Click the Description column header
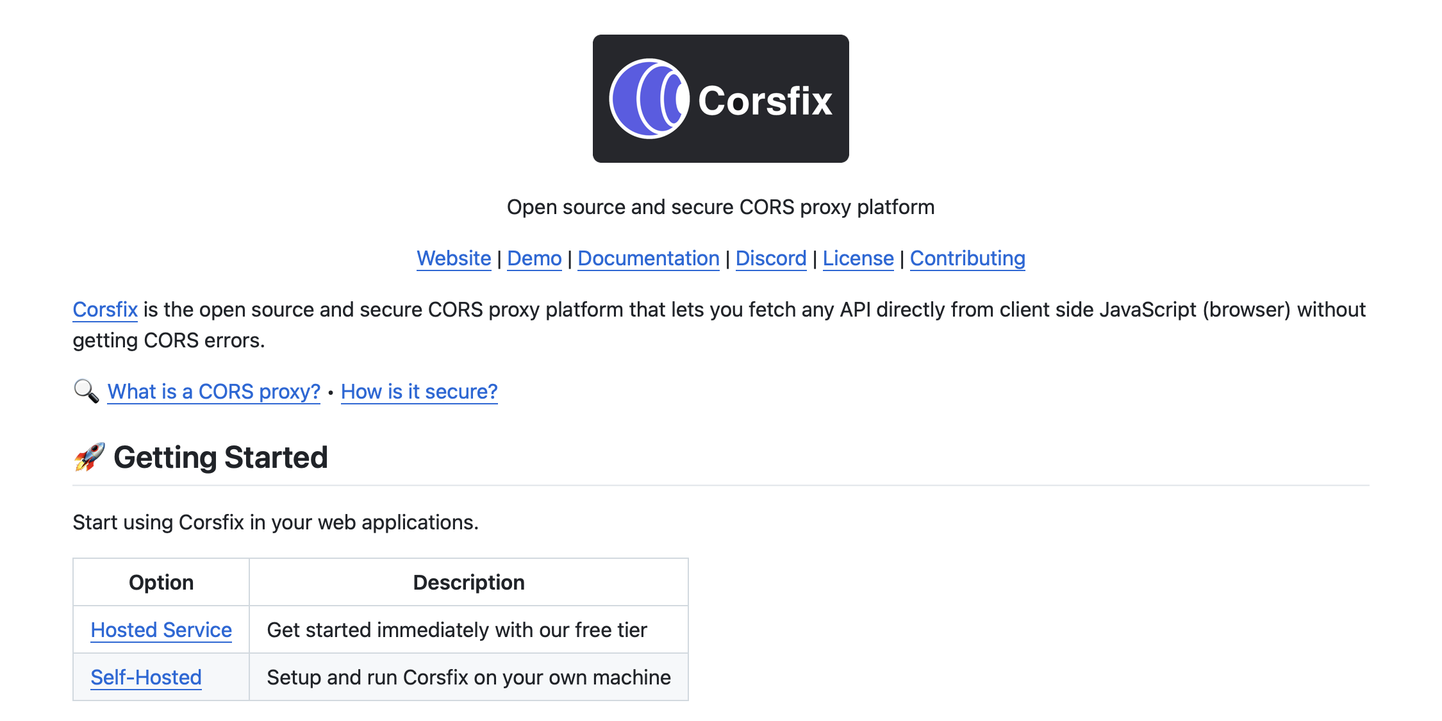Screen dimensions: 1442x721 pyautogui.click(x=468, y=582)
